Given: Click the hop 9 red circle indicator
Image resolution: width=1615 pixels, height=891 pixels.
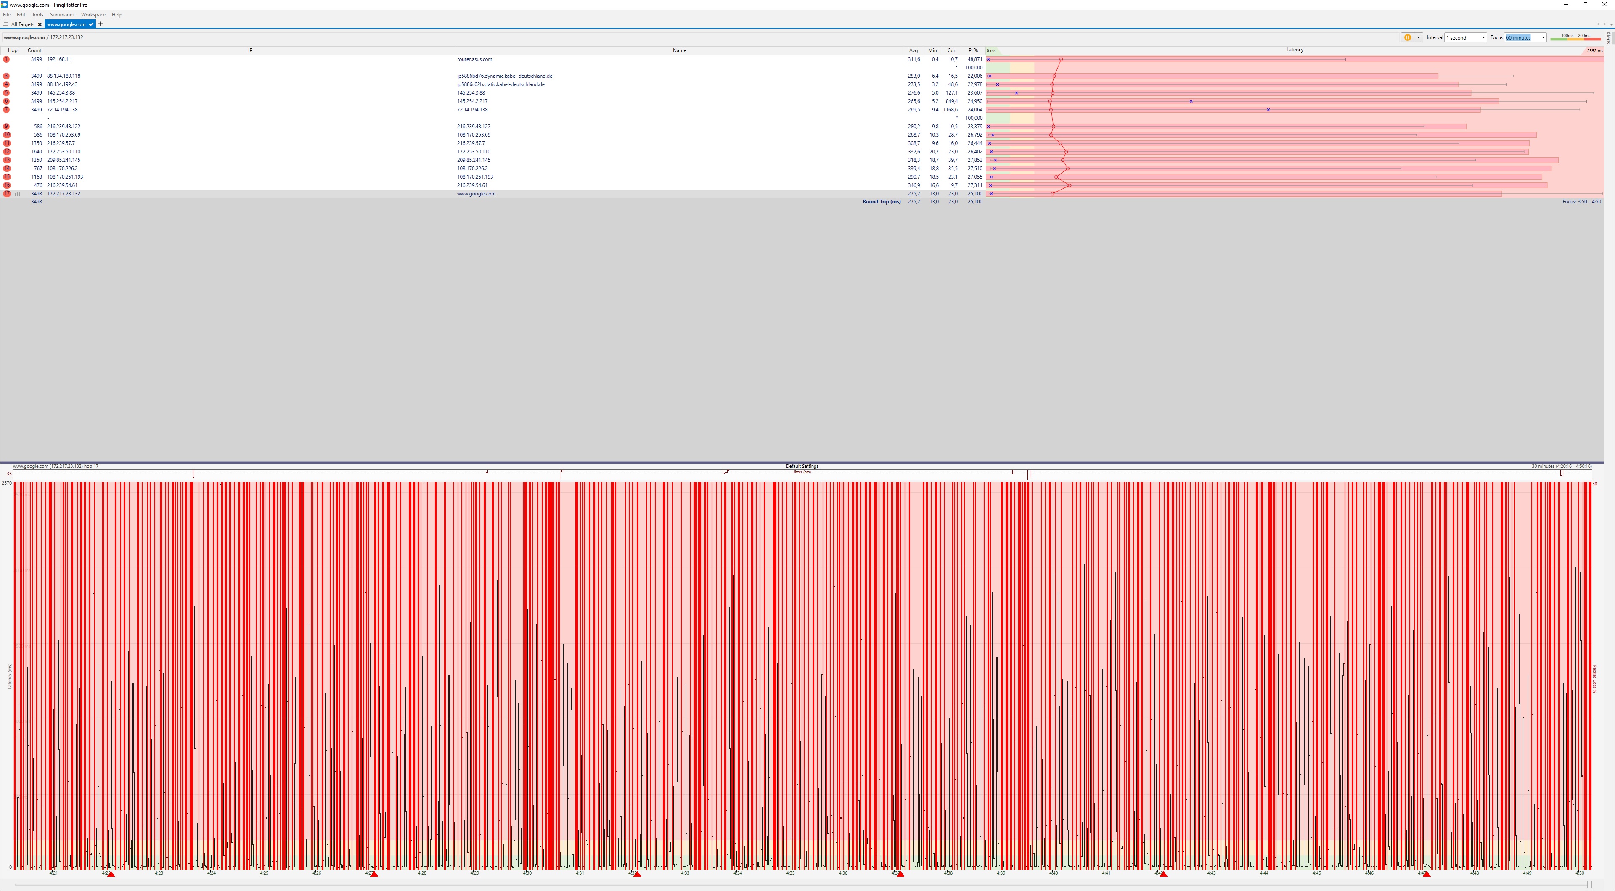Looking at the screenshot, I should [6, 127].
